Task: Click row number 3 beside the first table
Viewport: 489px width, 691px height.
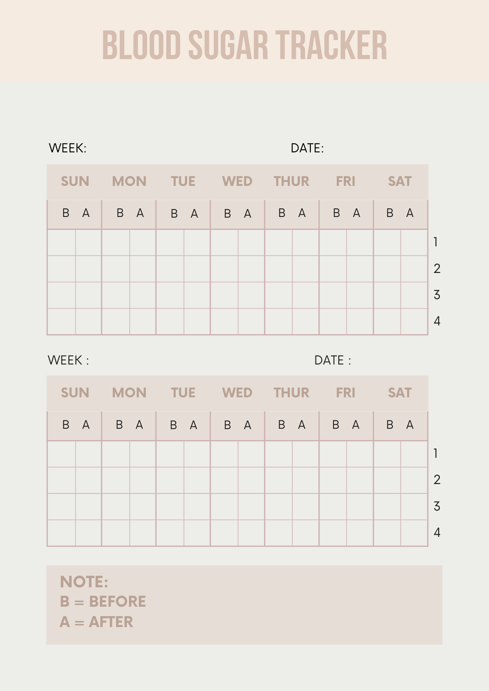Action: pyautogui.click(x=437, y=295)
